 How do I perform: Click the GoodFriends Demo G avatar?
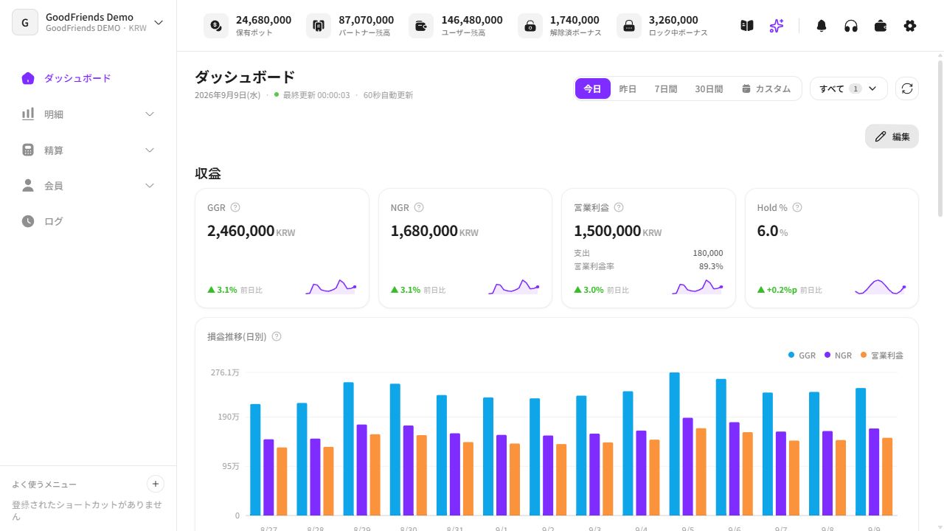[x=25, y=23]
